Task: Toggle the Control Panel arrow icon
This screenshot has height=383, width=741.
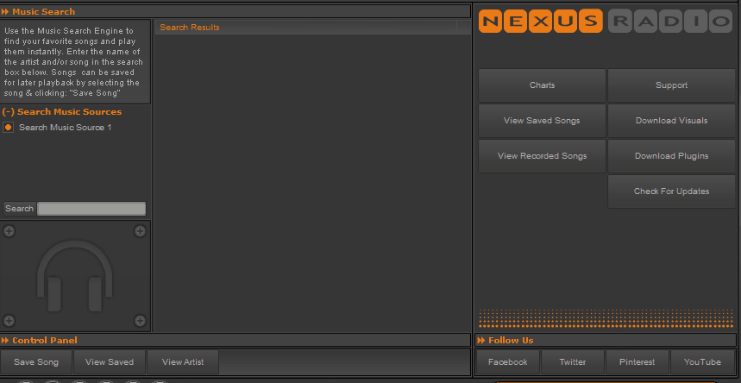Action: click(5, 341)
